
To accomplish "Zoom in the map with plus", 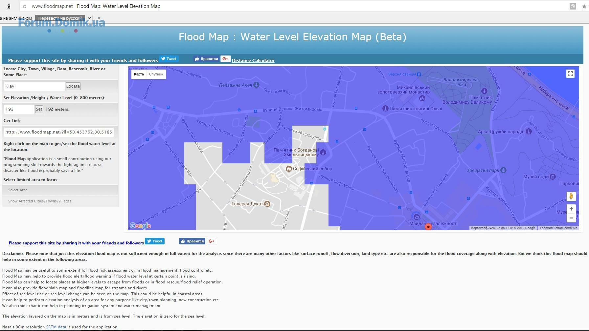I will click(x=571, y=209).
